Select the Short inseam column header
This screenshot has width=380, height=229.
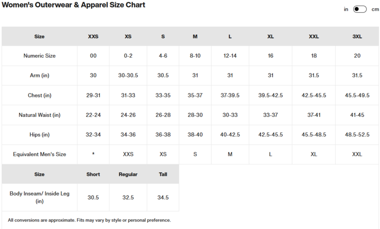click(93, 174)
